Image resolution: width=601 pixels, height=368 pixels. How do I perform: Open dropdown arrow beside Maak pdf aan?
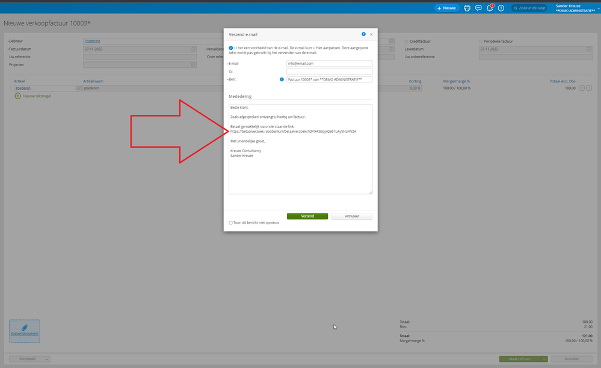click(544, 359)
